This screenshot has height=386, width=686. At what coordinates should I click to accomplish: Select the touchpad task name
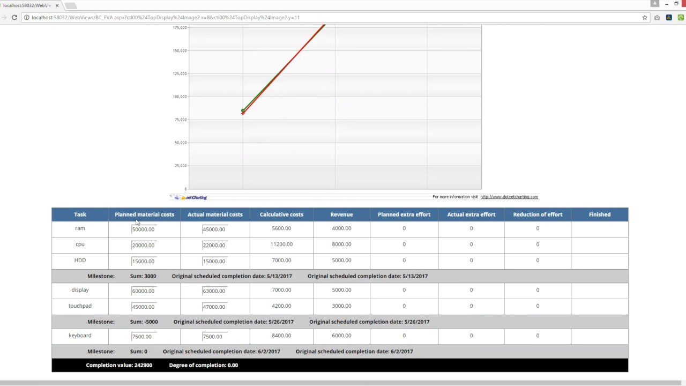pyautogui.click(x=80, y=306)
